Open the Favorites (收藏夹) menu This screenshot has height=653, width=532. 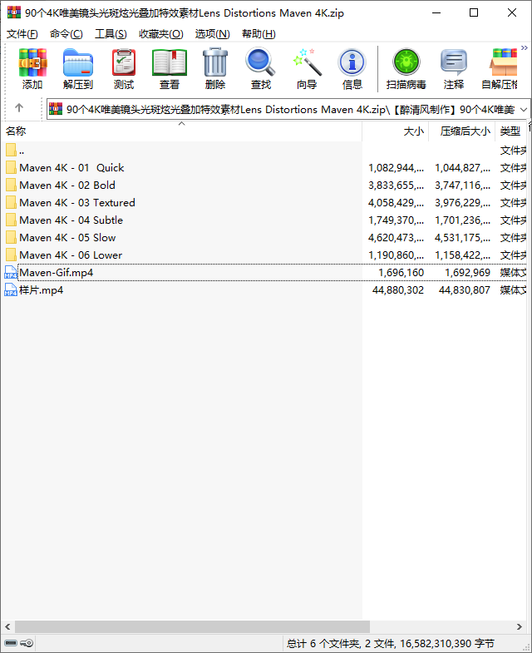tap(161, 34)
